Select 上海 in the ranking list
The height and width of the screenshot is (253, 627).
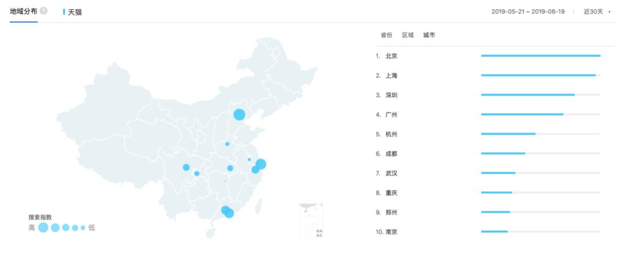click(x=391, y=75)
